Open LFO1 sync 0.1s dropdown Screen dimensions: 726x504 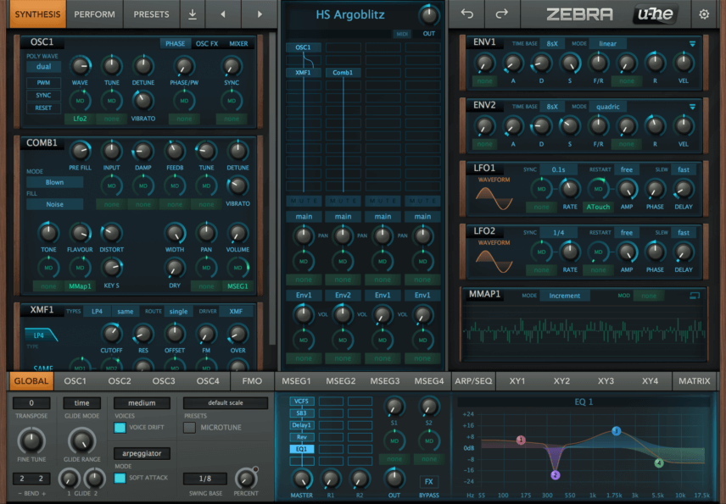[x=558, y=169]
